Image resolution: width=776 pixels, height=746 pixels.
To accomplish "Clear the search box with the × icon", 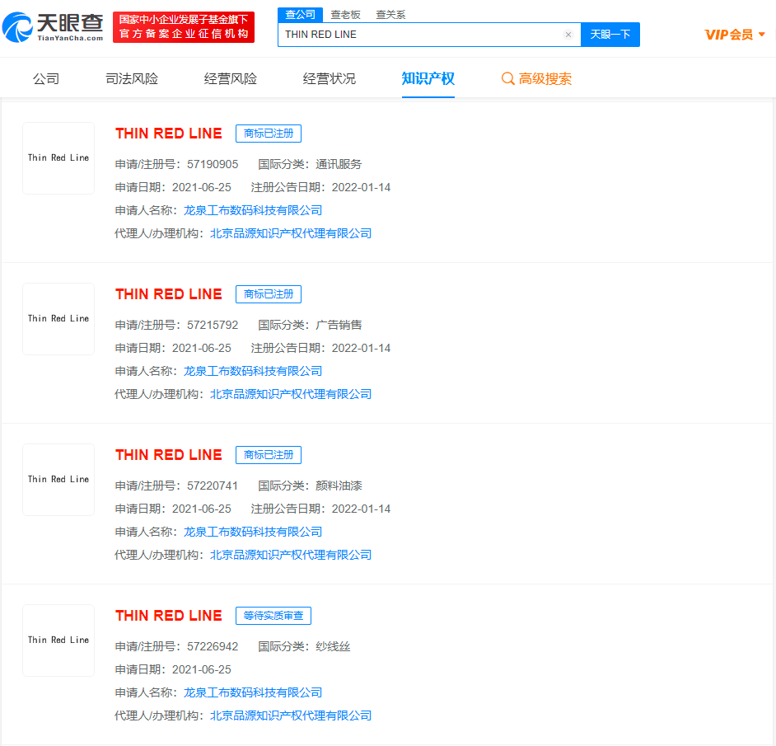I will 568,34.
